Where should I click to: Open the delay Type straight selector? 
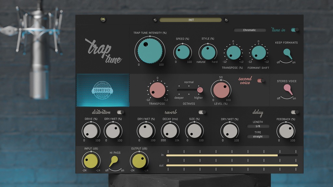click(258, 137)
